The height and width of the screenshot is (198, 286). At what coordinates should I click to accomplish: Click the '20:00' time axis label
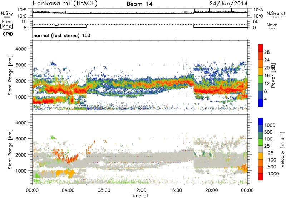pos(212,190)
